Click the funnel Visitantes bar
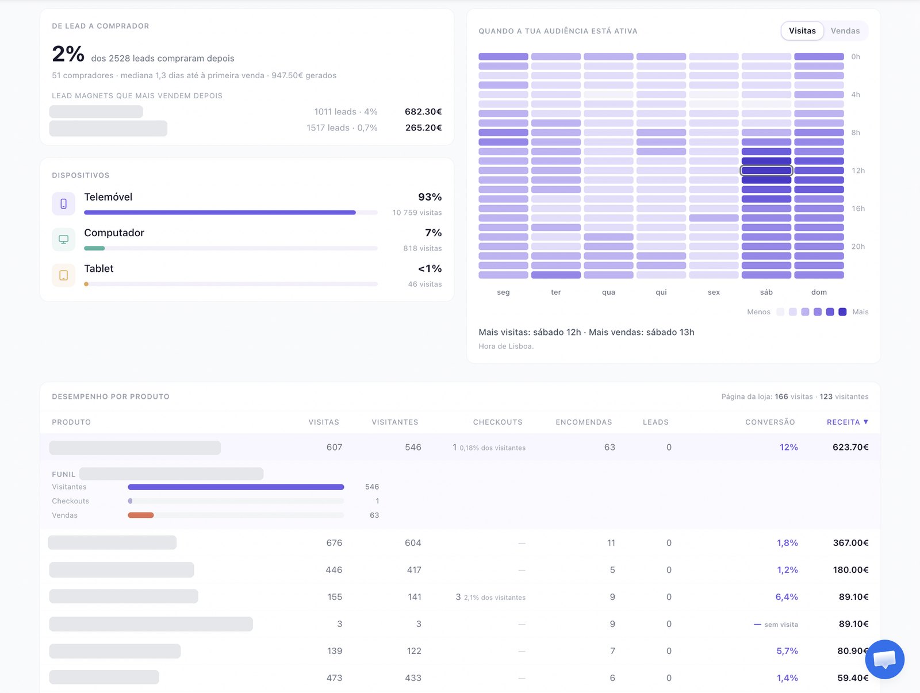This screenshot has width=920, height=693. 236,487
